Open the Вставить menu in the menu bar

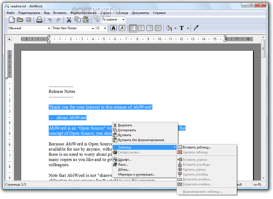(60, 13)
